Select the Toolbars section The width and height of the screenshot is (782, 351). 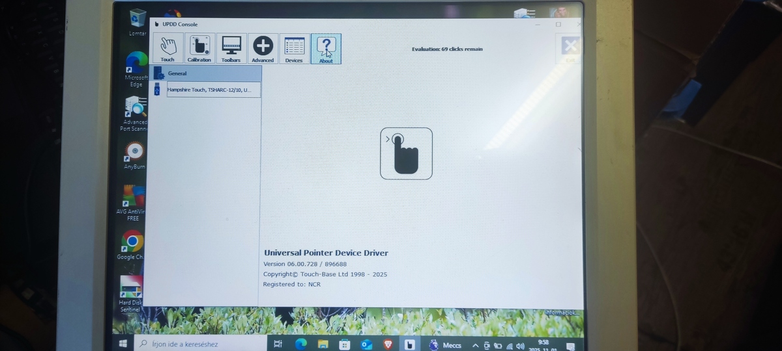[231, 49]
